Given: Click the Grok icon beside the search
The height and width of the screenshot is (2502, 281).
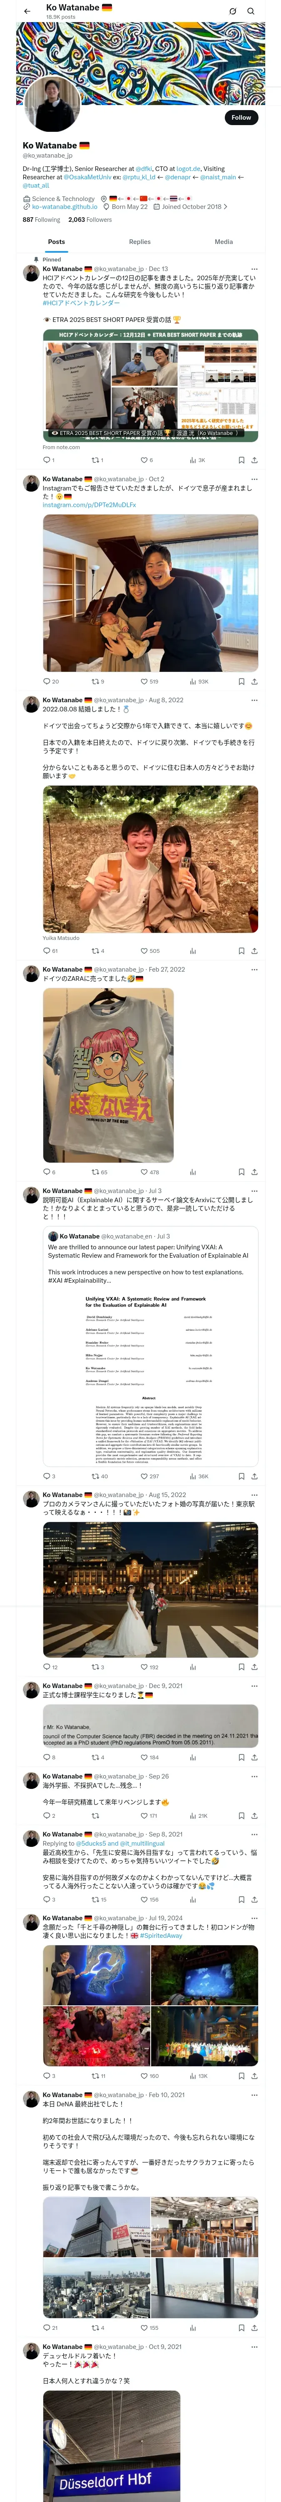Looking at the screenshot, I should (233, 11).
